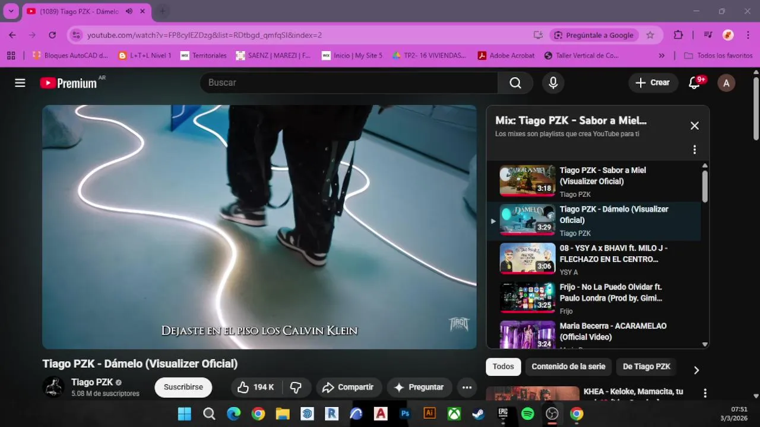
Task: Open Bloques AutoCAD bookmark
Action: 71,56
